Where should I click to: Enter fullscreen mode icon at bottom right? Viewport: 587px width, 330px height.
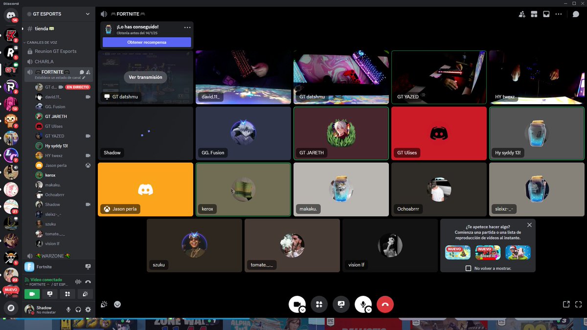click(x=578, y=304)
